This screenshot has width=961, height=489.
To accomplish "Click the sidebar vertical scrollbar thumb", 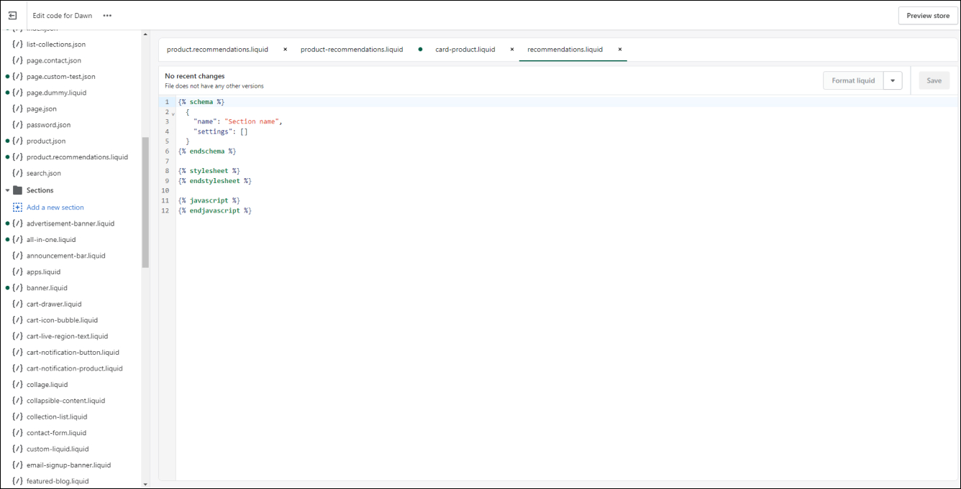I will (x=145, y=202).
